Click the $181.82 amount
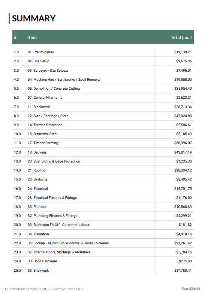 185,225
